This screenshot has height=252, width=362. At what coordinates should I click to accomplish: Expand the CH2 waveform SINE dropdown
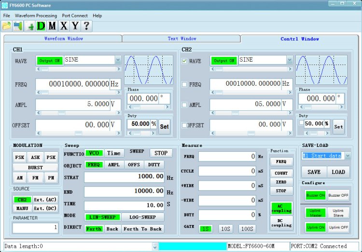289,60
